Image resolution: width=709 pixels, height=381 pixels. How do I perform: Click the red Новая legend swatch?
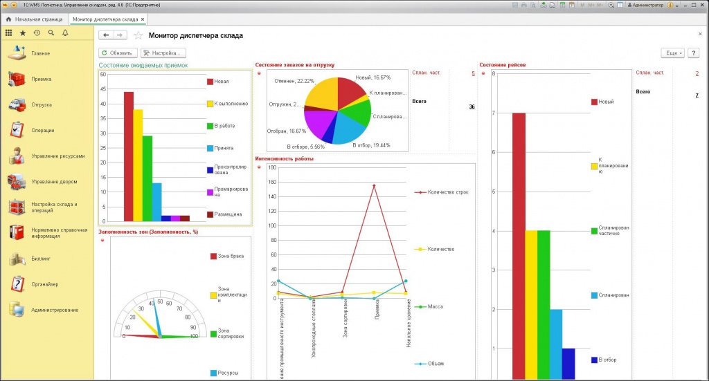coord(210,82)
